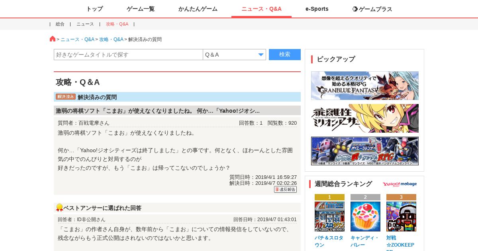Click the 閲覧数:920 count
Viewport: 478px width, 251px height.
click(282, 123)
